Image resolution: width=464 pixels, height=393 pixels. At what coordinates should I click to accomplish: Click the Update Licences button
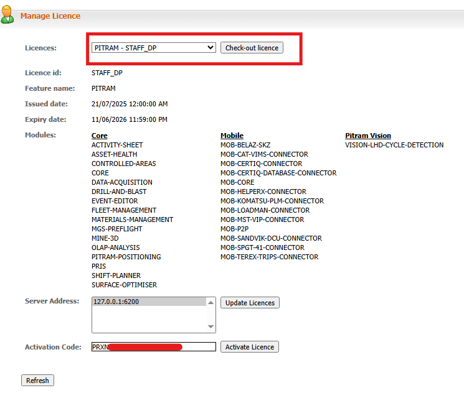coord(250,303)
